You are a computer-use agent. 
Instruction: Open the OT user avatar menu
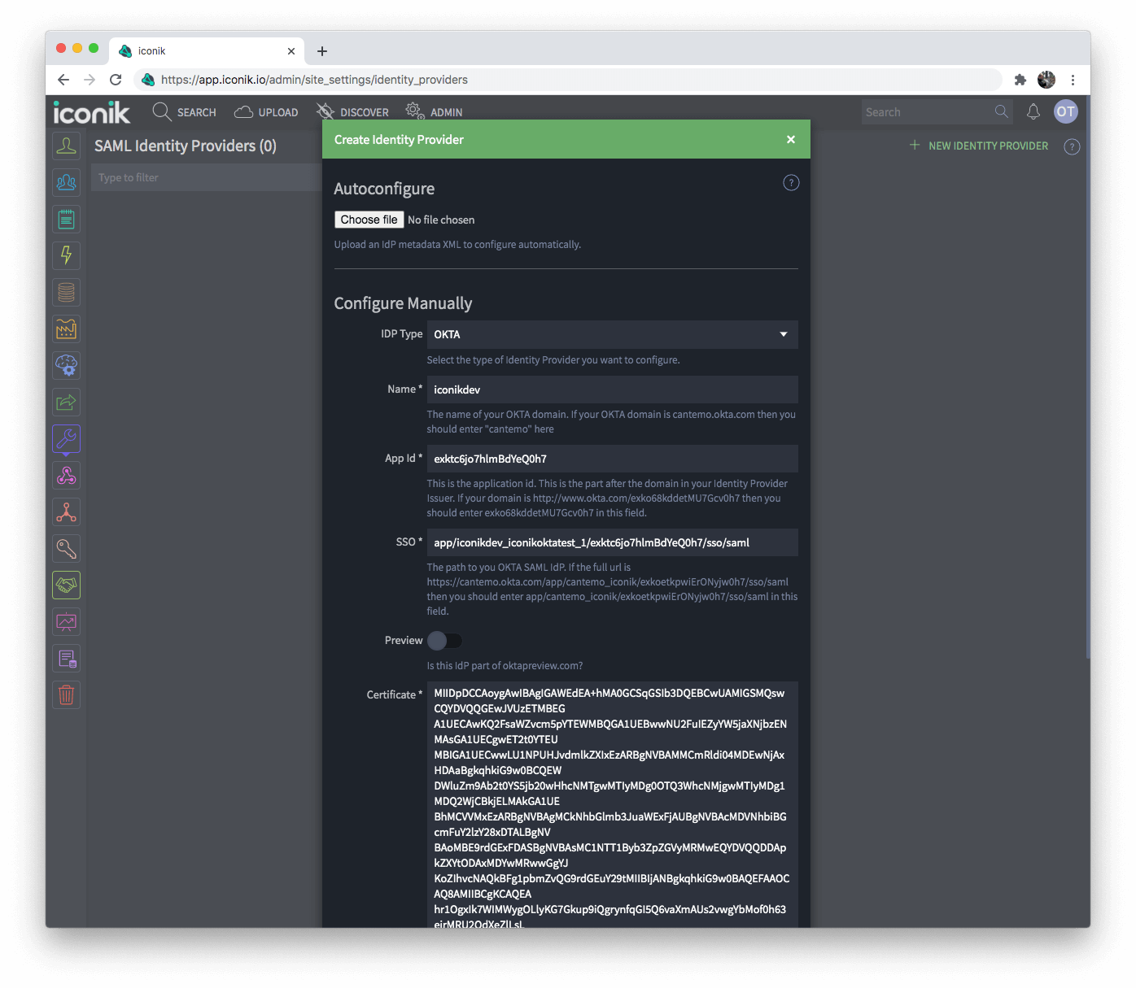pyautogui.click(x=1065, y=112)
